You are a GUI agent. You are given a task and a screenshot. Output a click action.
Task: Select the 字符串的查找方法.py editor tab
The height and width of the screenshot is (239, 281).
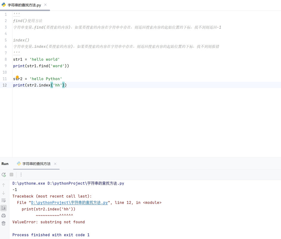click(x=24, y=5)
